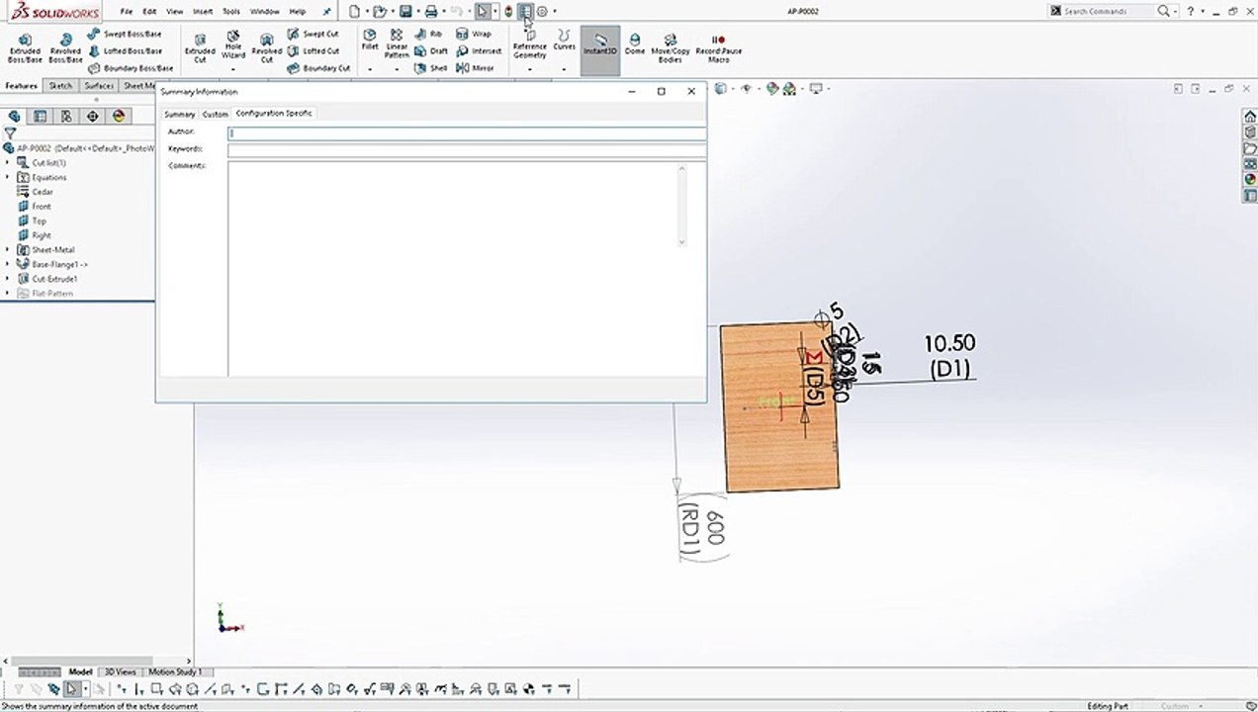Open the DimXpertManager panel tab
The image size is (1258, 712).
(x=93, y=116)
